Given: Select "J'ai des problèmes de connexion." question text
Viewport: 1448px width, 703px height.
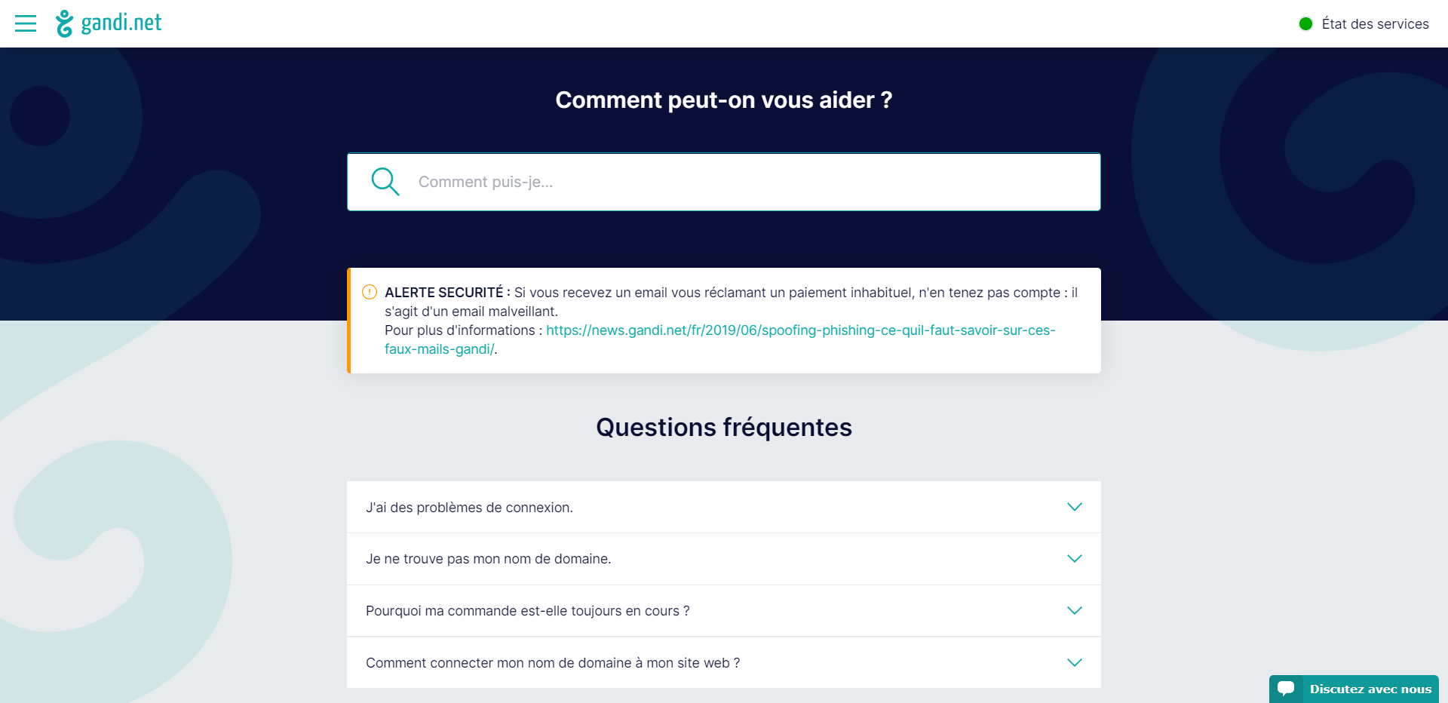Looking at the screenshot, I should click(x=469, y=508).
